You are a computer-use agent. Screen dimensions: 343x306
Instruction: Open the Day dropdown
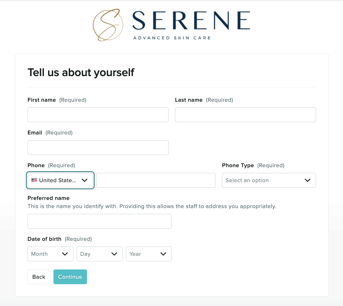click(x=100, y=254)
